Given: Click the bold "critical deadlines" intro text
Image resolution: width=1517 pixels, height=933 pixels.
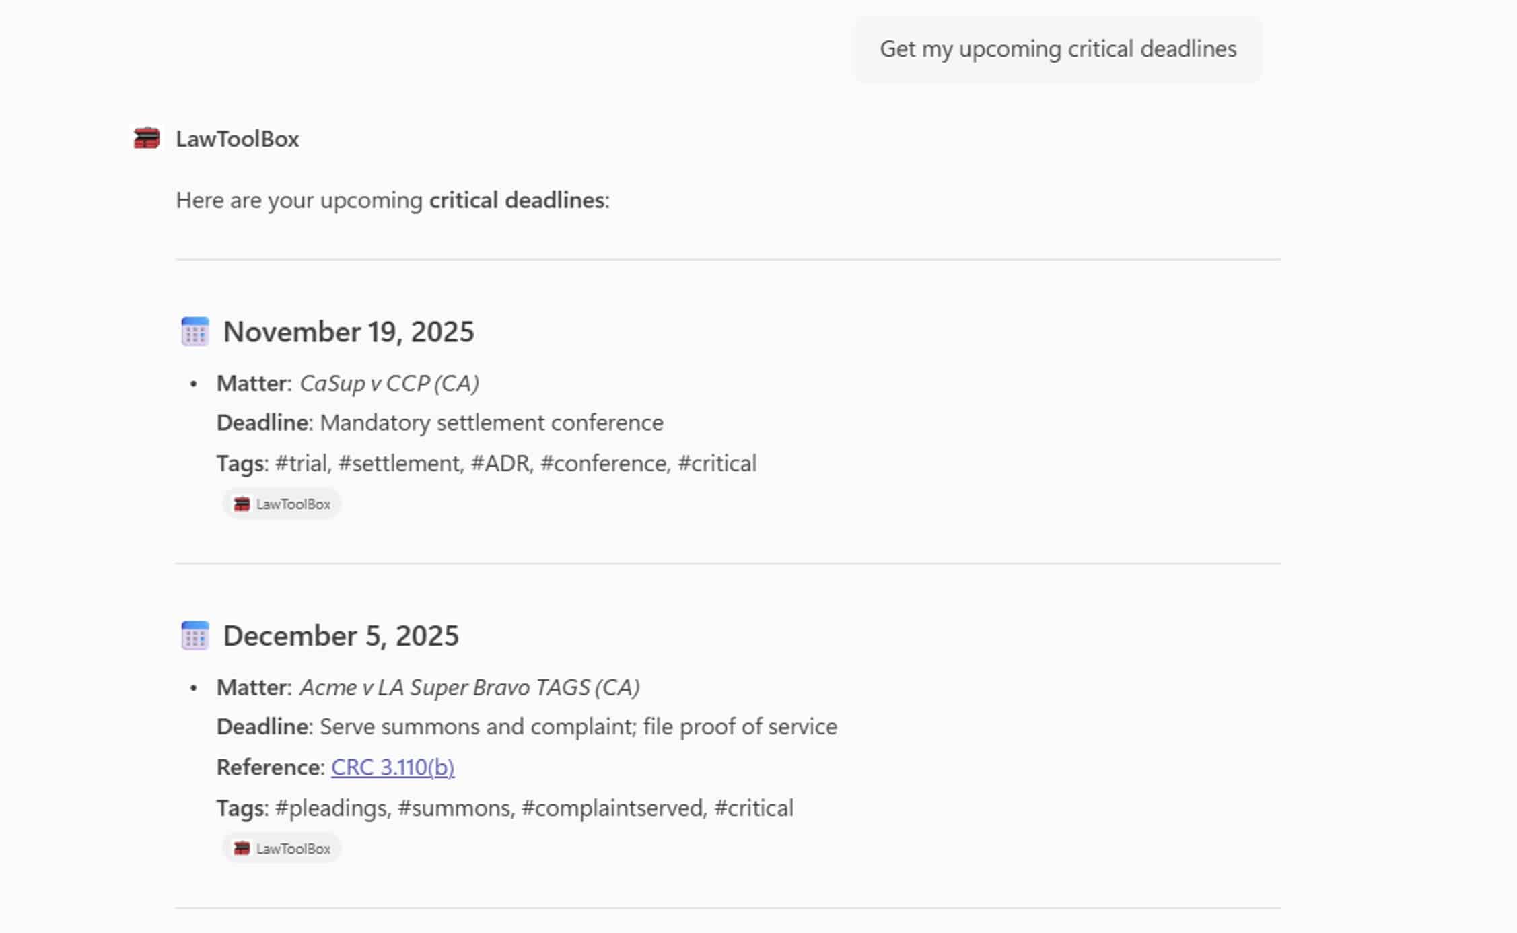Looking at the screenshot, I should tap(516, 200).
